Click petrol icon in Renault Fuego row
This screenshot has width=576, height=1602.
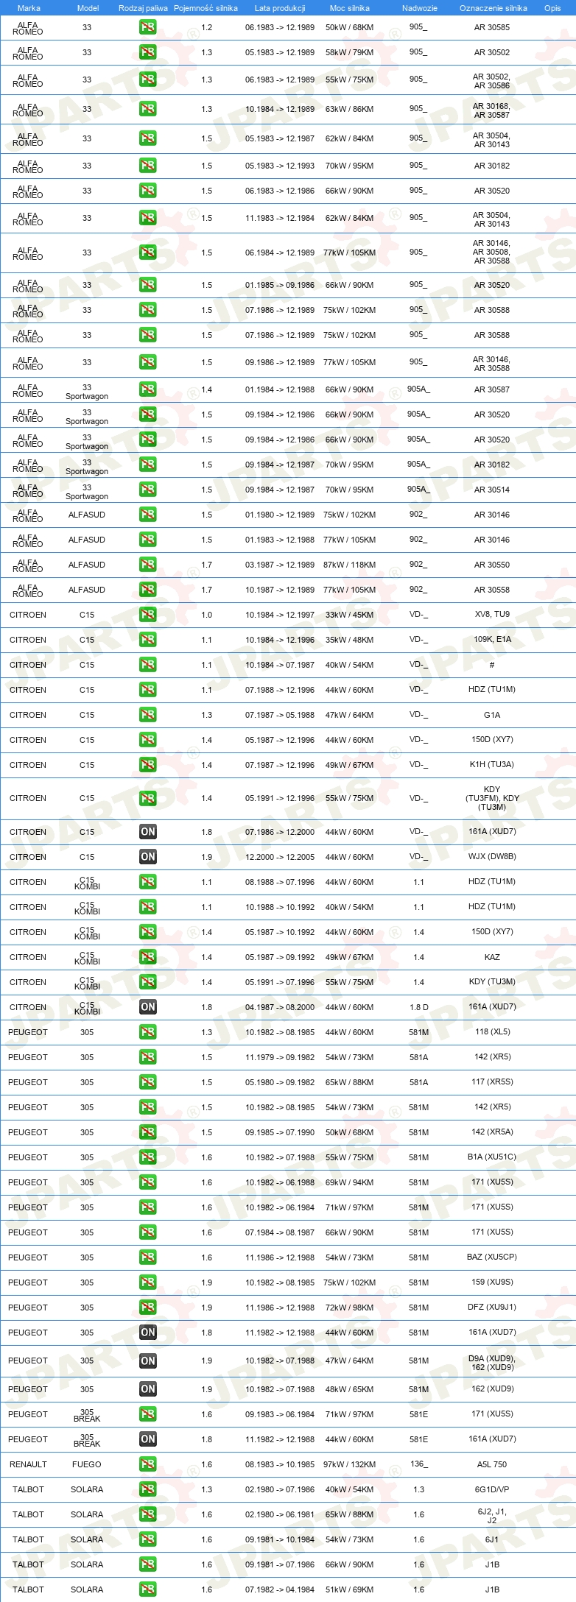(x=148, y=1464)
